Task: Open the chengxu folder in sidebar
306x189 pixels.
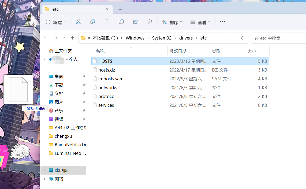Action: pos(61,136)
